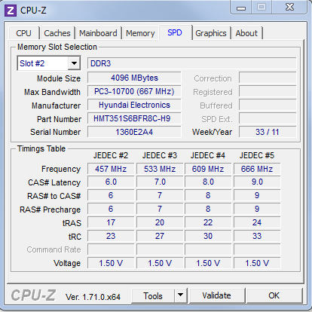Open the CPU tab
The width and height of the screenshot is (312, 312).
tap(23, 33)
